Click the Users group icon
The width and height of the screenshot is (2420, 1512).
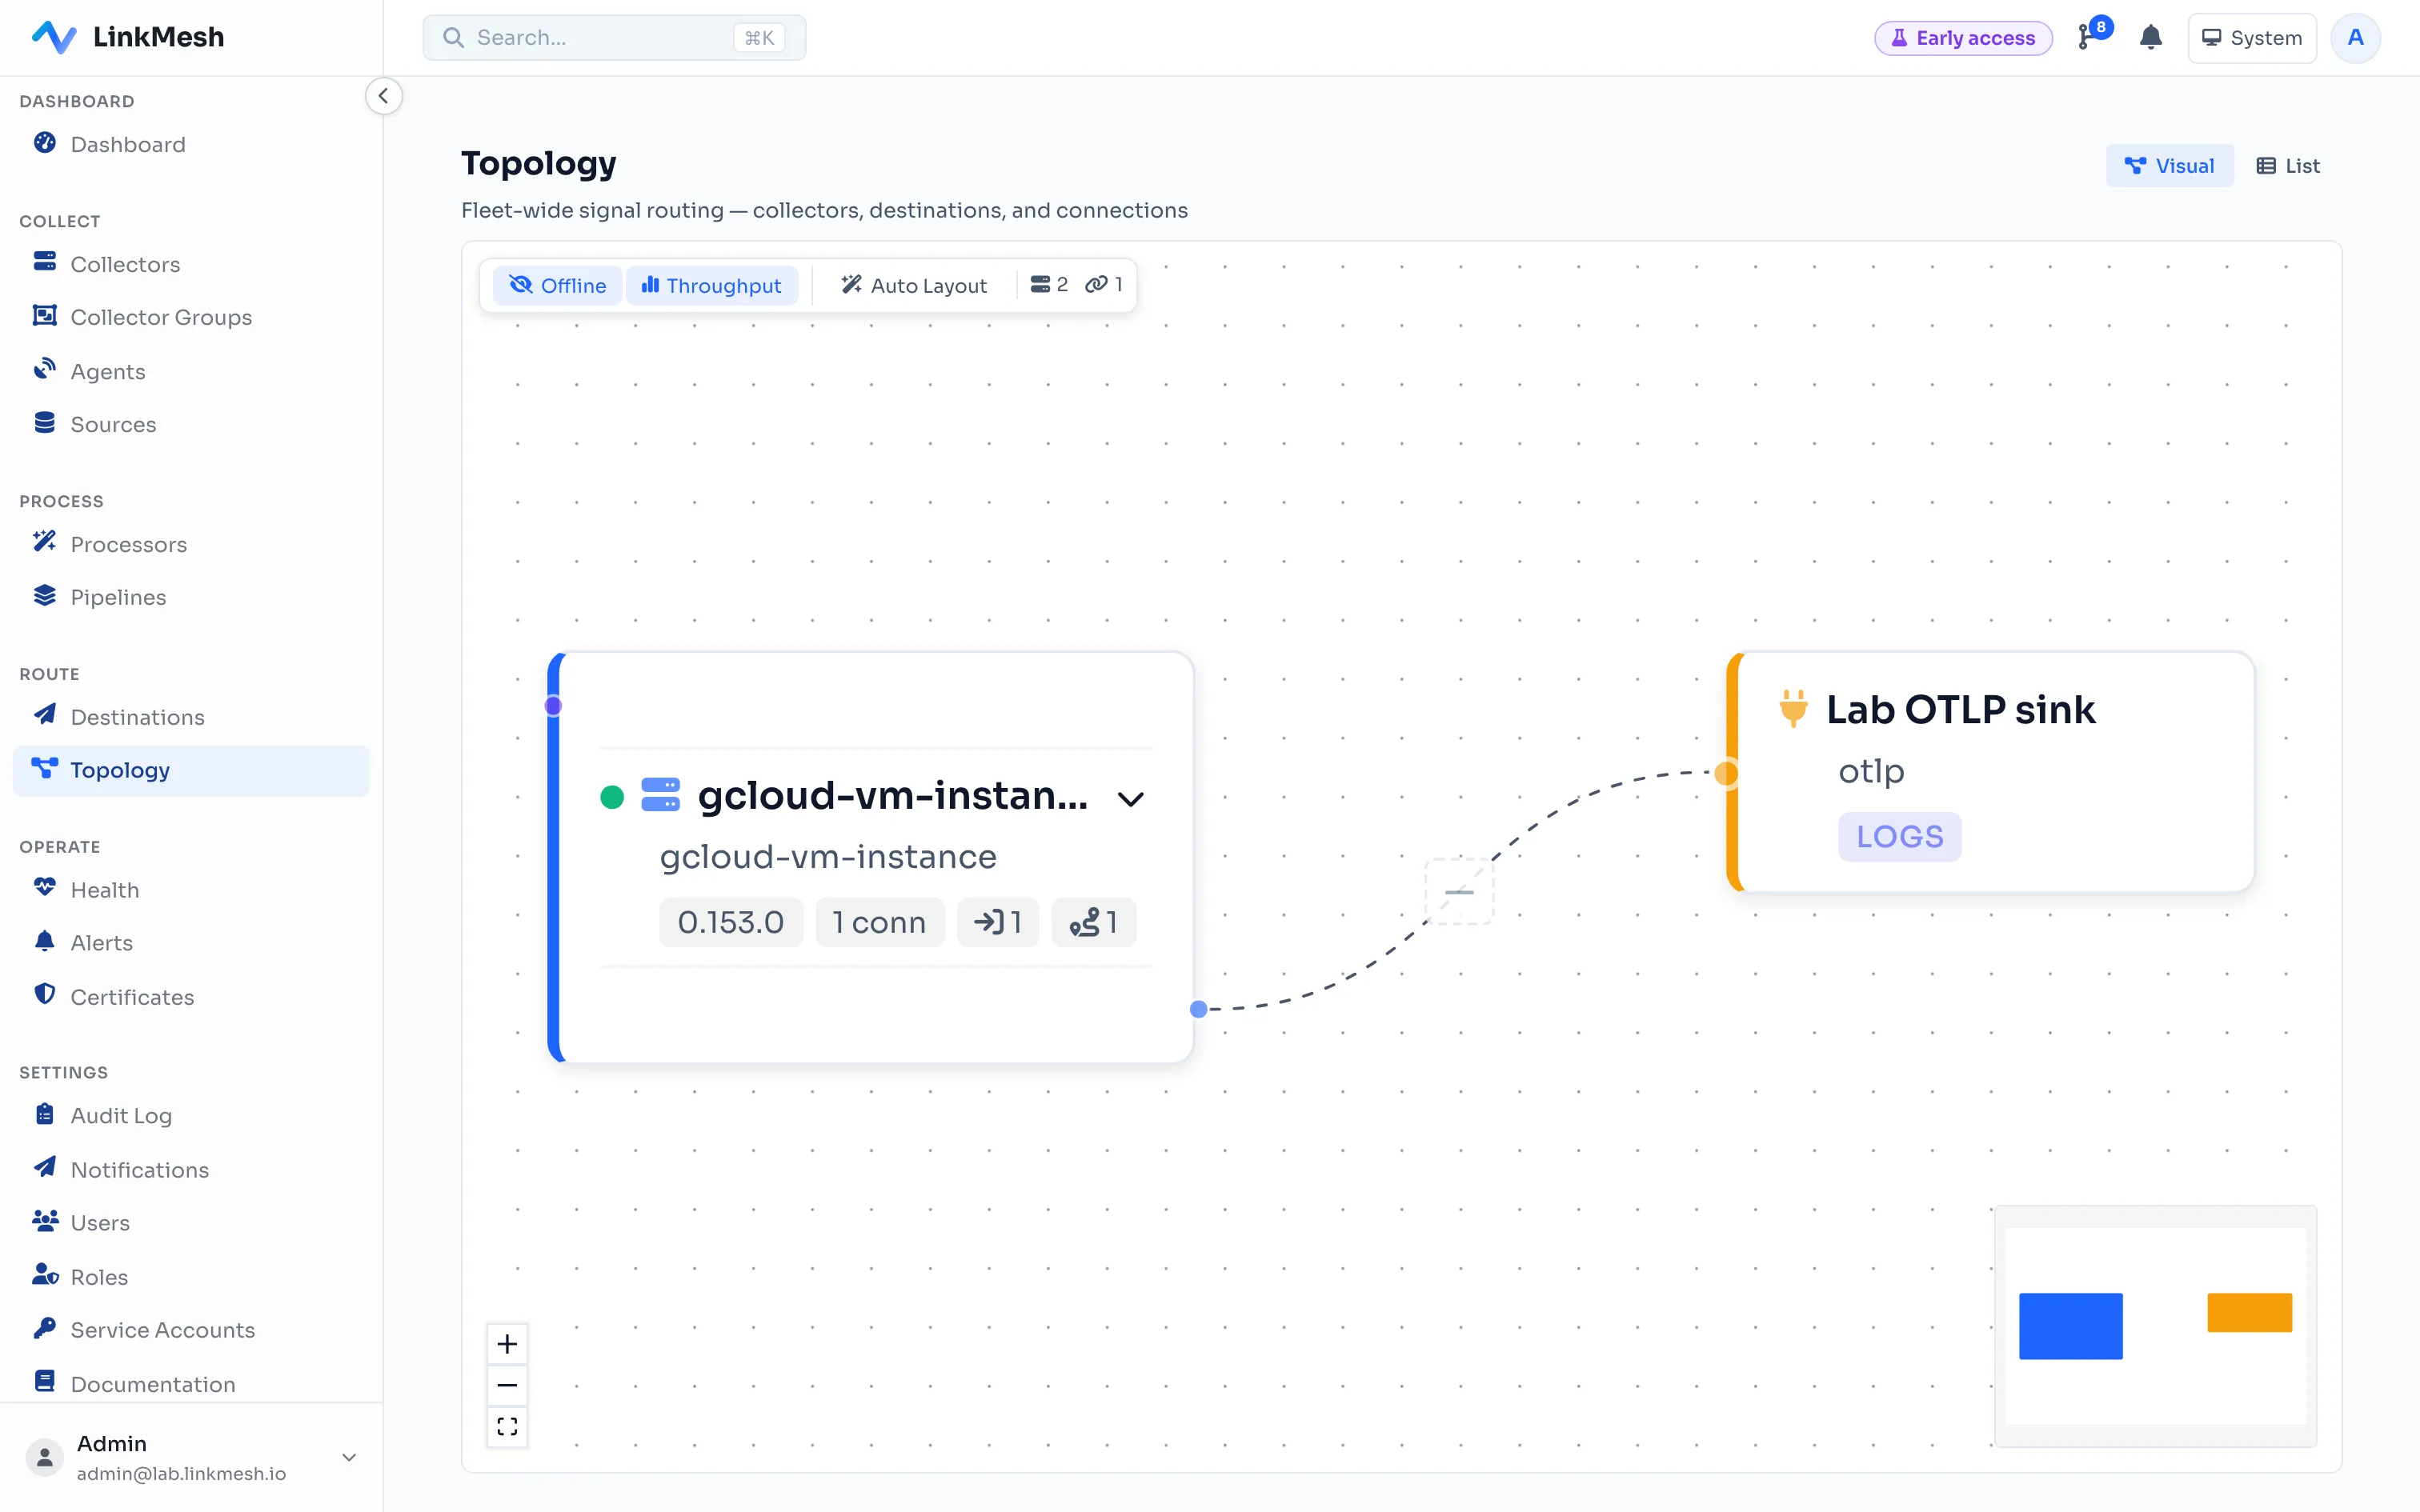(x=45, y=1221)
